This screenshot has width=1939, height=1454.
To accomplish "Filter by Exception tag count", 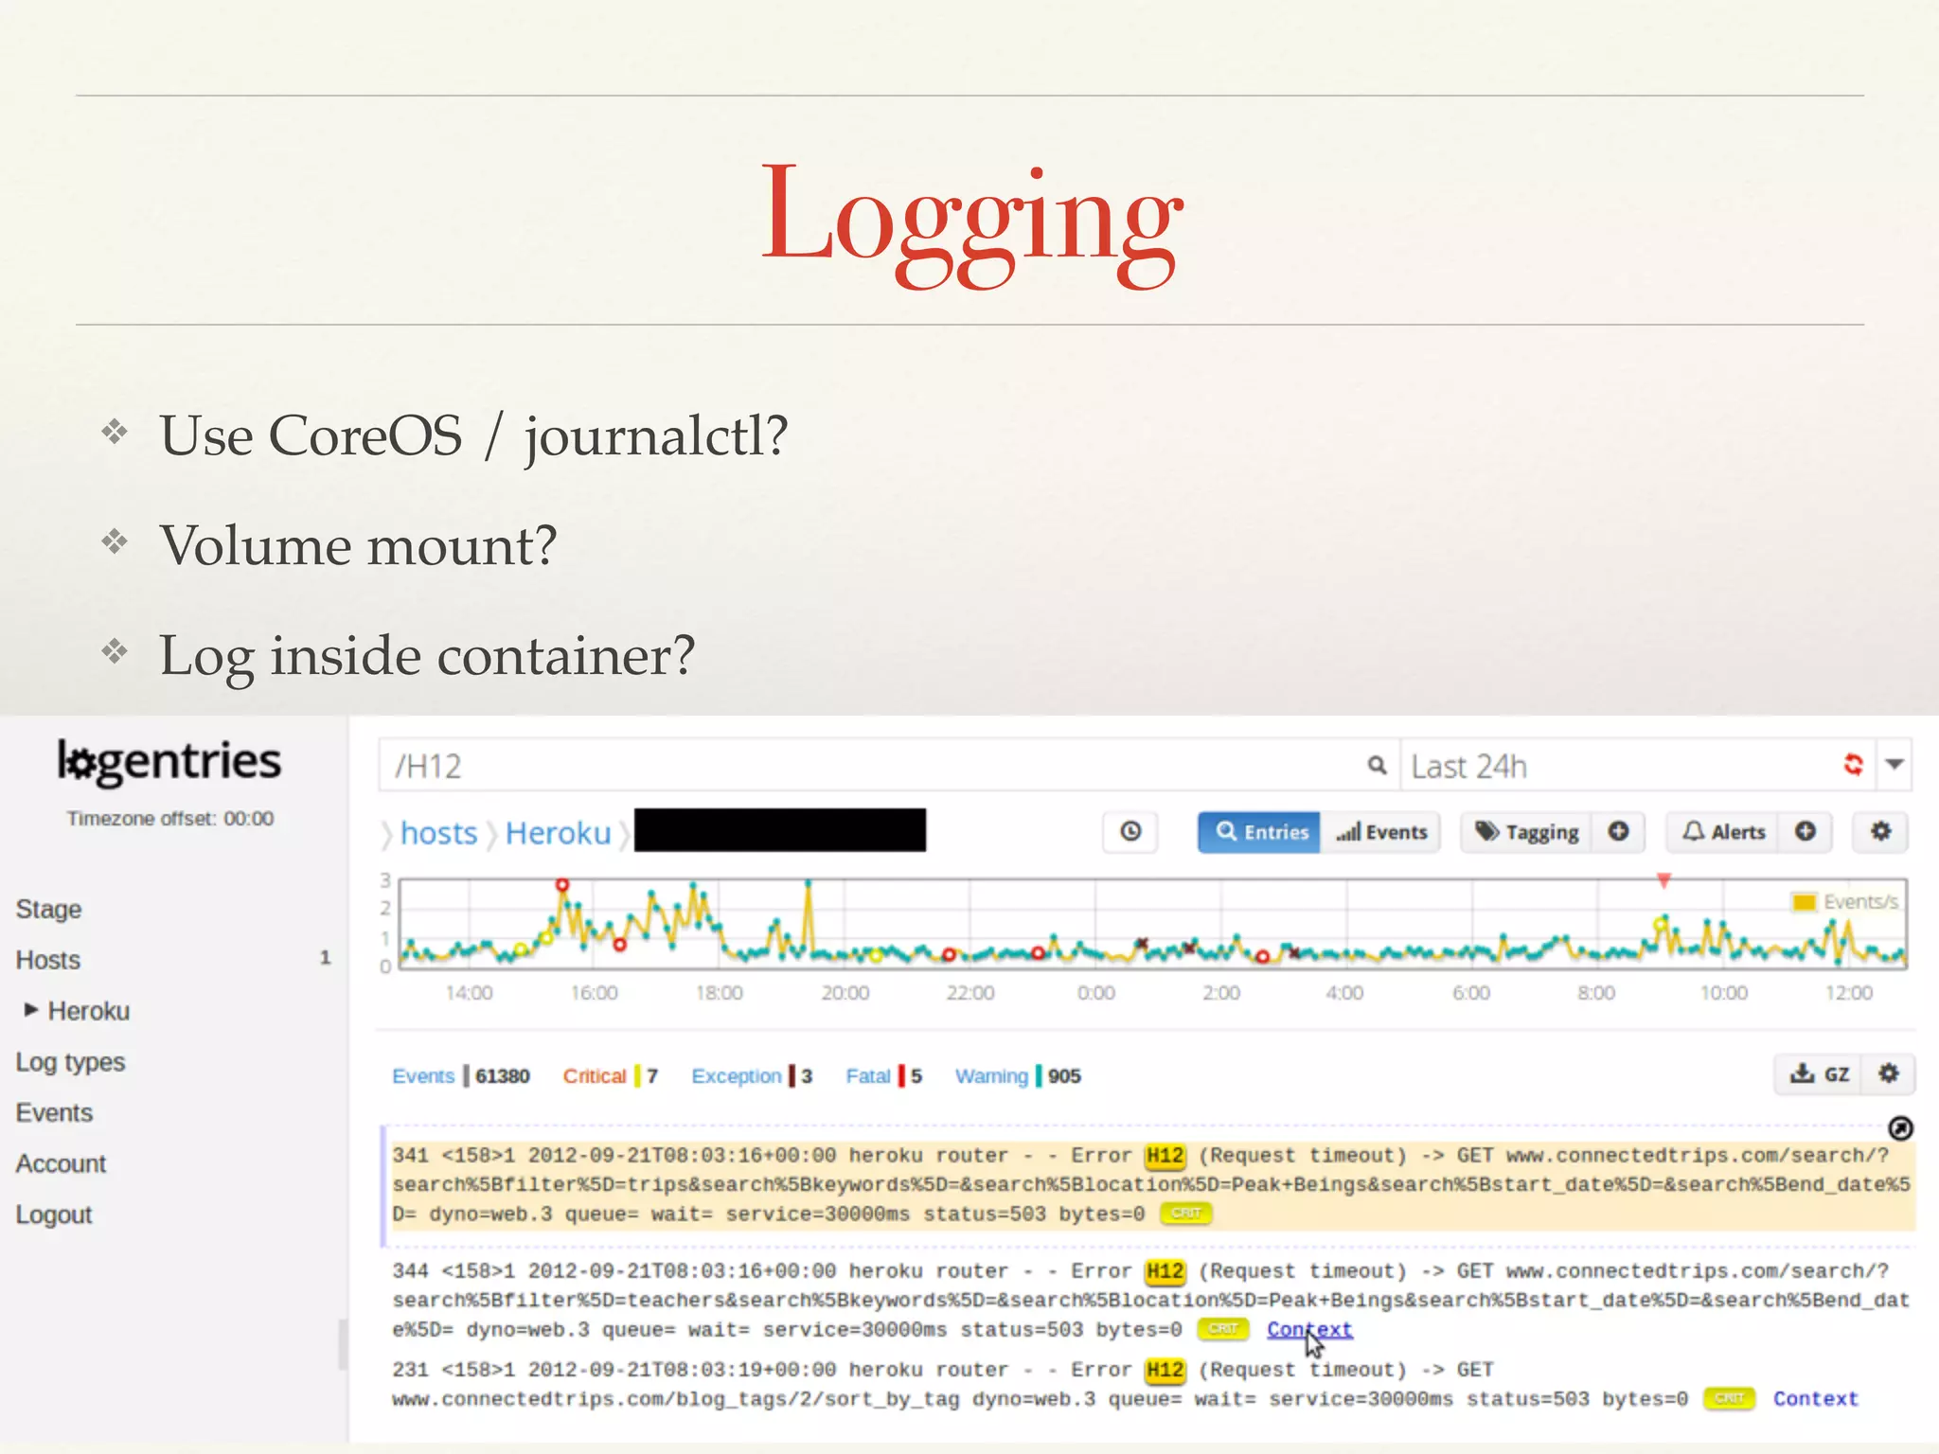I will pos(752,1076).
